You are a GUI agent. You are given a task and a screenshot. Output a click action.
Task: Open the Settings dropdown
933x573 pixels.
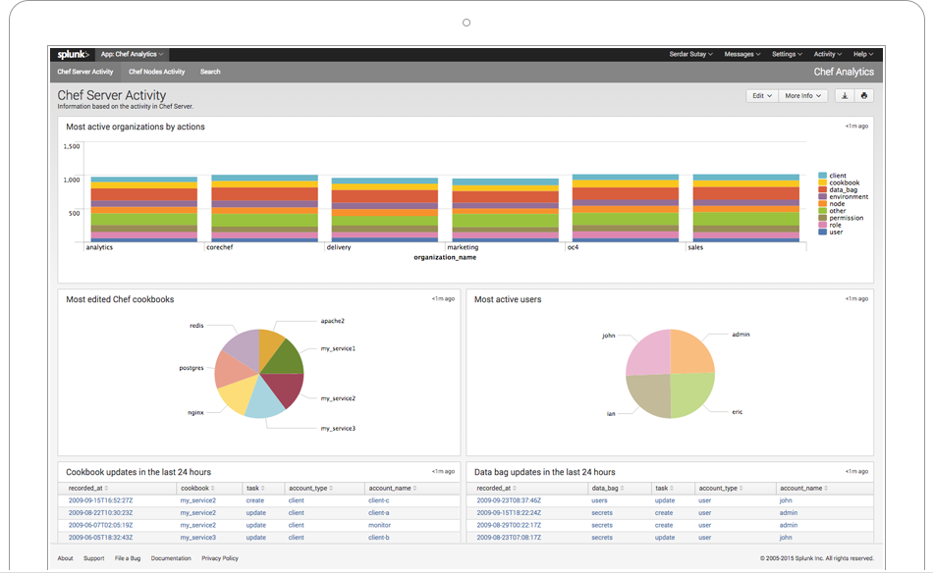pos(787,54)
